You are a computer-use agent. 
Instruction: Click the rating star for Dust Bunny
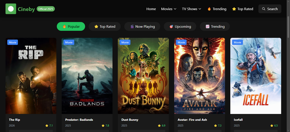pyautogui.click(x=159, y=126)
